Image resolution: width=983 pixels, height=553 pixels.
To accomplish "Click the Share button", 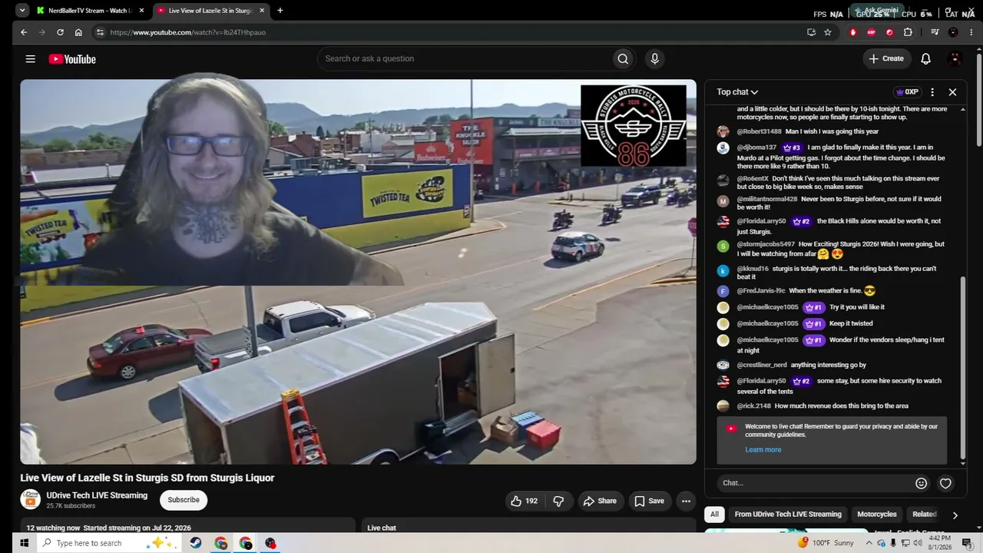I will pyautogui.click(x=600, y=501).
